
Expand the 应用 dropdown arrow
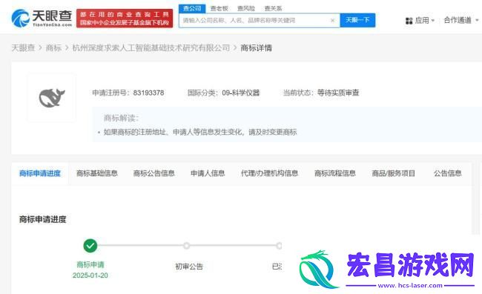pyautogui.click(x=433, y=21)
